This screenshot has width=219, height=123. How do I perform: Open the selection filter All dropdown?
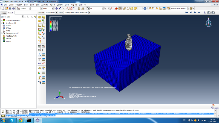(x=103, y=8)
